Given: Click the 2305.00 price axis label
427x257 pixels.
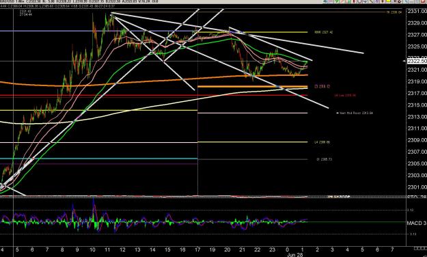Looking at the screenshot, I should [x=417, y=163].
